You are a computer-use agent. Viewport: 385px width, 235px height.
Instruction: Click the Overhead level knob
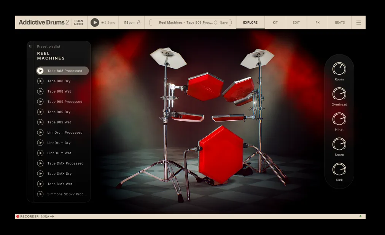coord(339,94)
